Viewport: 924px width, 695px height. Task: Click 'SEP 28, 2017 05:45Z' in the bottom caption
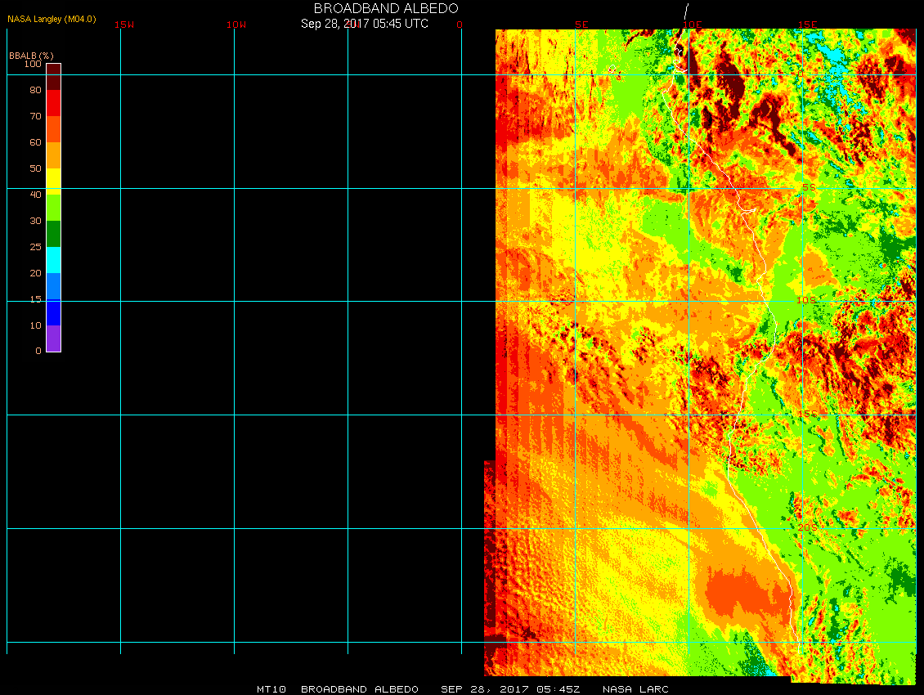[510, 689]
